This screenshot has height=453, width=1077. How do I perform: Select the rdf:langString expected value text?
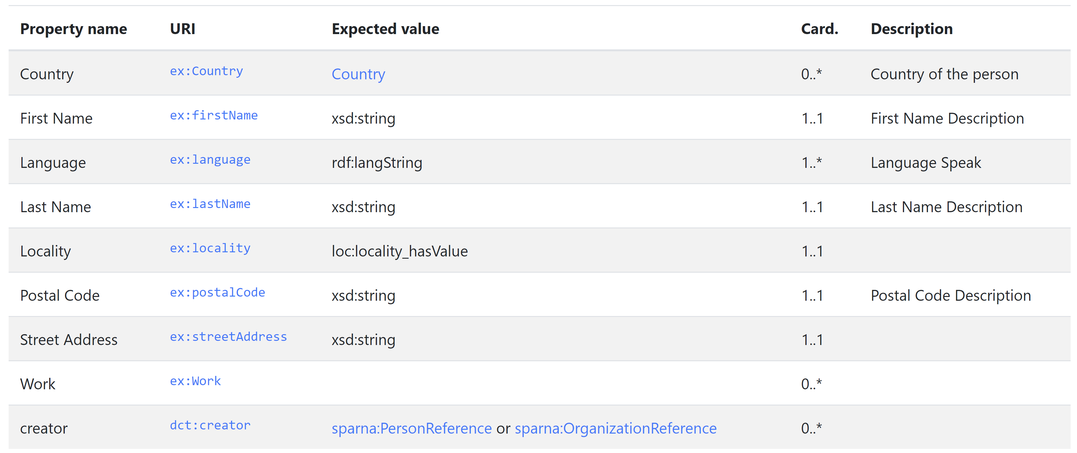click(377, 163)
